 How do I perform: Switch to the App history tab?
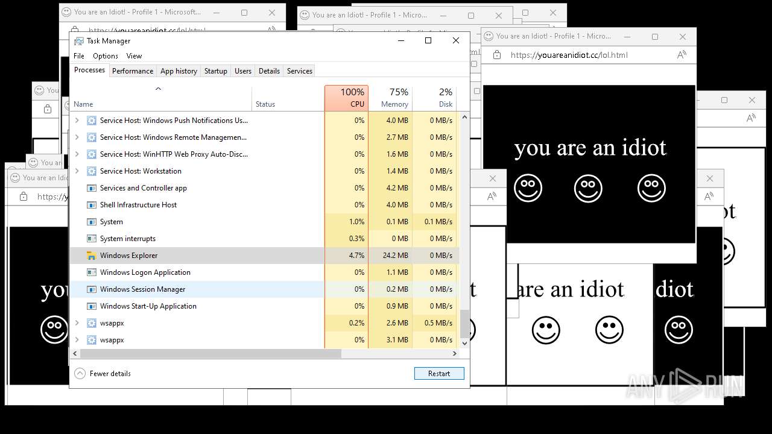pyautogui.click(x=179, y=71)
